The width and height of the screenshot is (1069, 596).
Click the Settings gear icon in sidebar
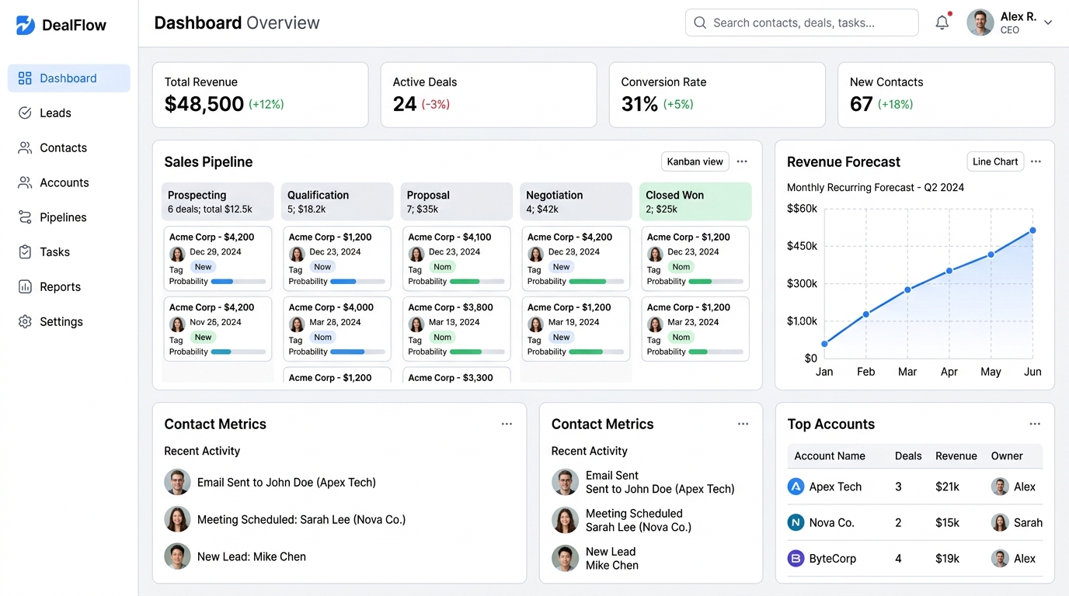click(x=25, y=321)
